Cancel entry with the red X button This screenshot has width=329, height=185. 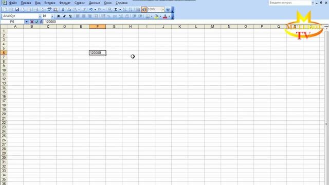(32, 22)
